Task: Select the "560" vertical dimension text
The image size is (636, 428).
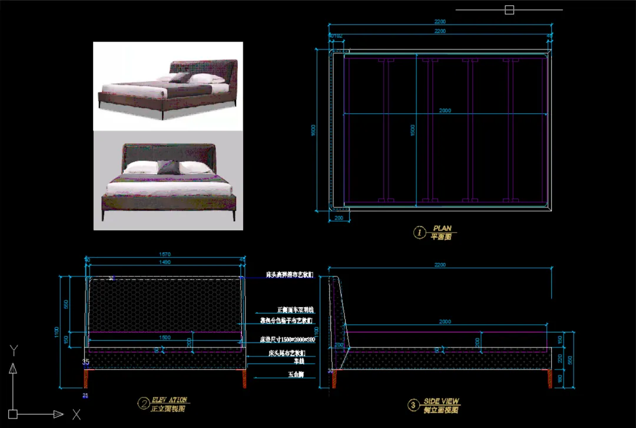Action: pyautogui.click(x=66, y=304)
